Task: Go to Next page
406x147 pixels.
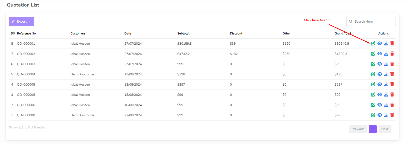Action: click(385, 129)
